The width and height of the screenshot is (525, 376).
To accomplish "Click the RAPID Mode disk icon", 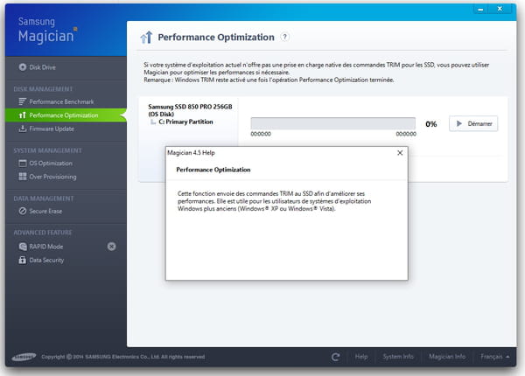I will click(23, 247).
